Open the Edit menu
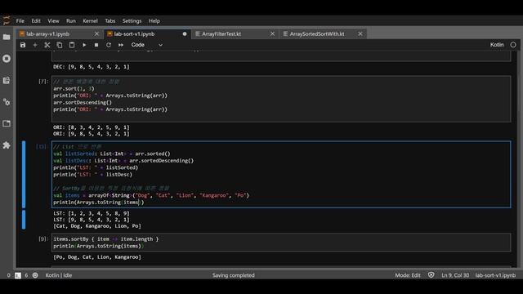Image resolution: width=523 pixels, height=294 pixels. tap(36, 20)
